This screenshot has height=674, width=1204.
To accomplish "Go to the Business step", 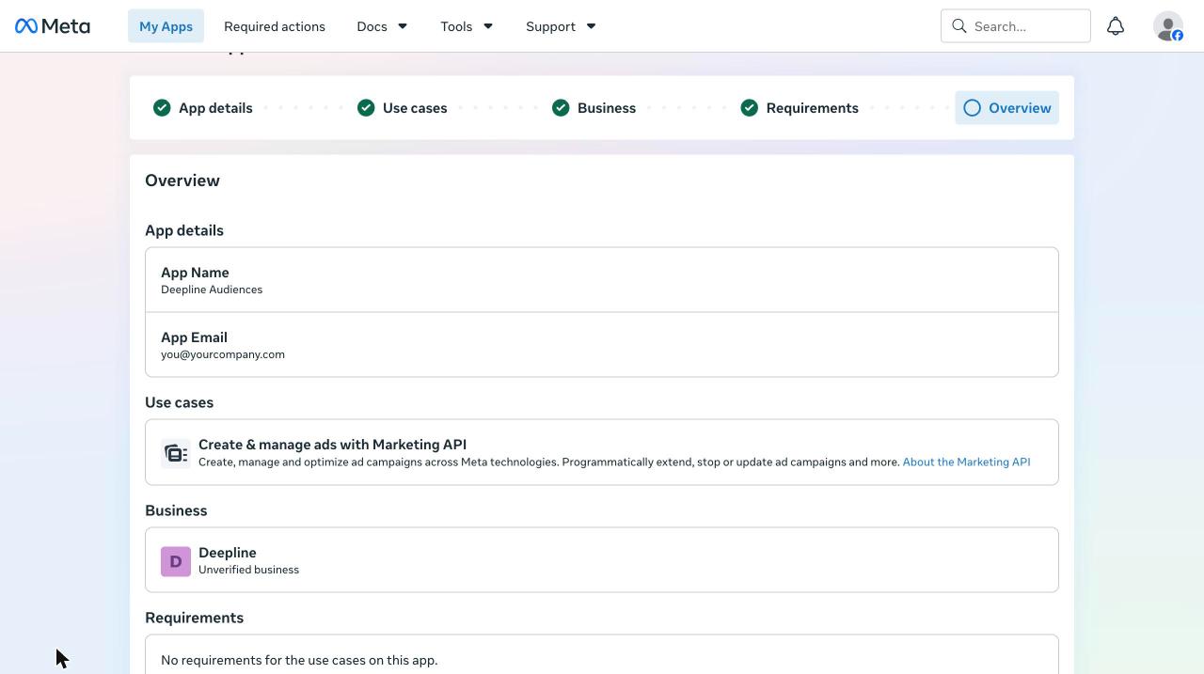I will point(607,108).
